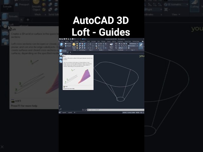203x152 pixels.
Task: Select the Sweep icon in dropdown list
Action: pos(61,61)
